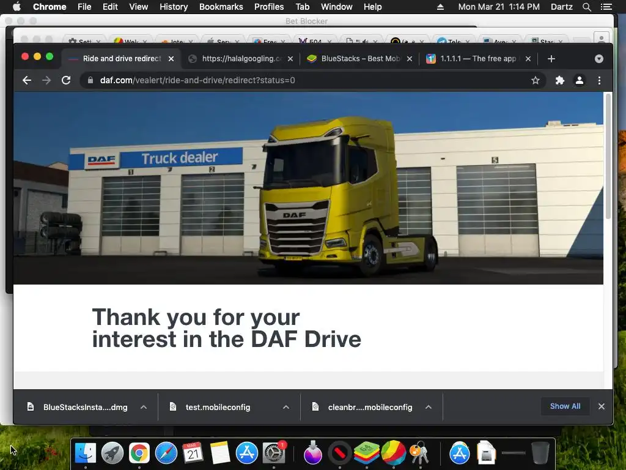This screenshot has height=470, width=626.
Task: Open the App Store icon next to Notes
Action: (247, 453)
